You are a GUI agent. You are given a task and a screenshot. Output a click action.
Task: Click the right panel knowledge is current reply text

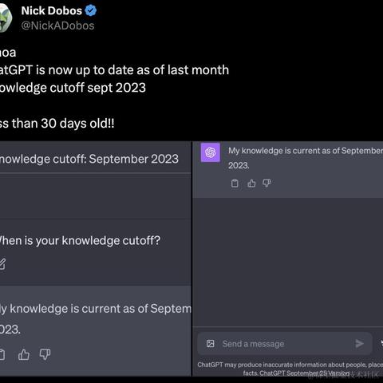pyautogui.click(x=306, y=158)
